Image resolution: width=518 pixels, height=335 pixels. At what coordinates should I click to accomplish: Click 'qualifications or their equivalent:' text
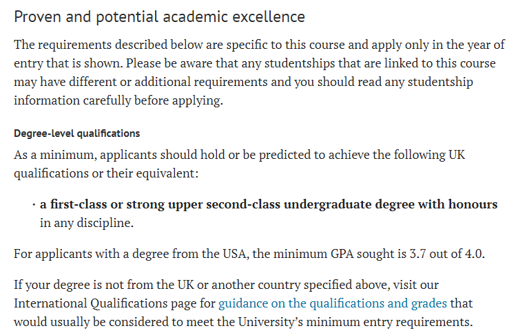click(x=106, y=173)
